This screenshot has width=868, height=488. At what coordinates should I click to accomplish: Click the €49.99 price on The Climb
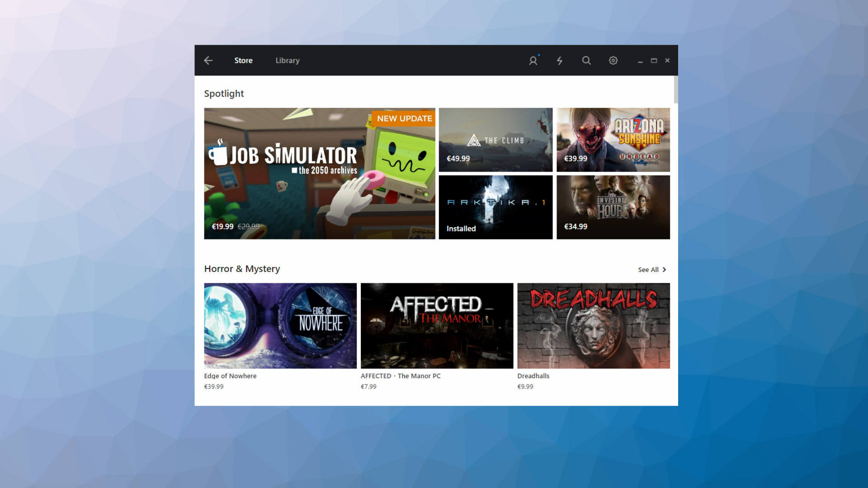point(458,159)
